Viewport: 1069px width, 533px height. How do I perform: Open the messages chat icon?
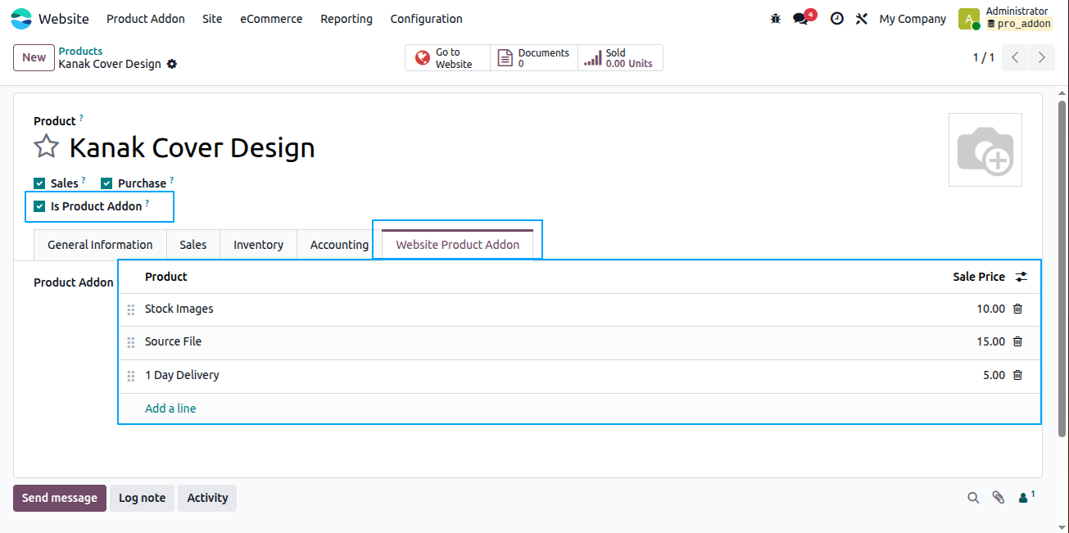[x=800, y=19]
